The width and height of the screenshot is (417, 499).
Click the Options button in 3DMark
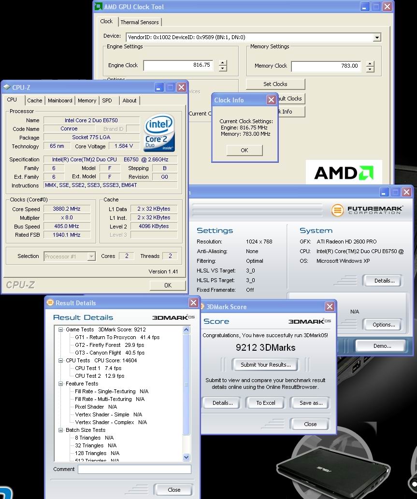384,325
